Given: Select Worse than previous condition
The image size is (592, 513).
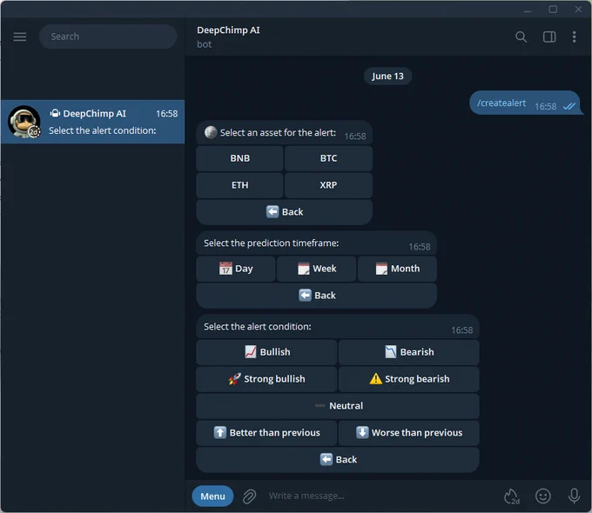Looking at the screenshot, I should [409, 433].
